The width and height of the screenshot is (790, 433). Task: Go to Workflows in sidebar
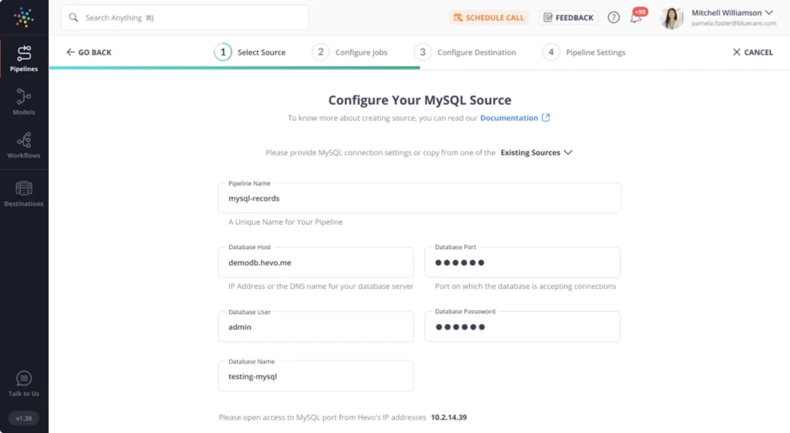pyautogui.click(x=24, y=145)
